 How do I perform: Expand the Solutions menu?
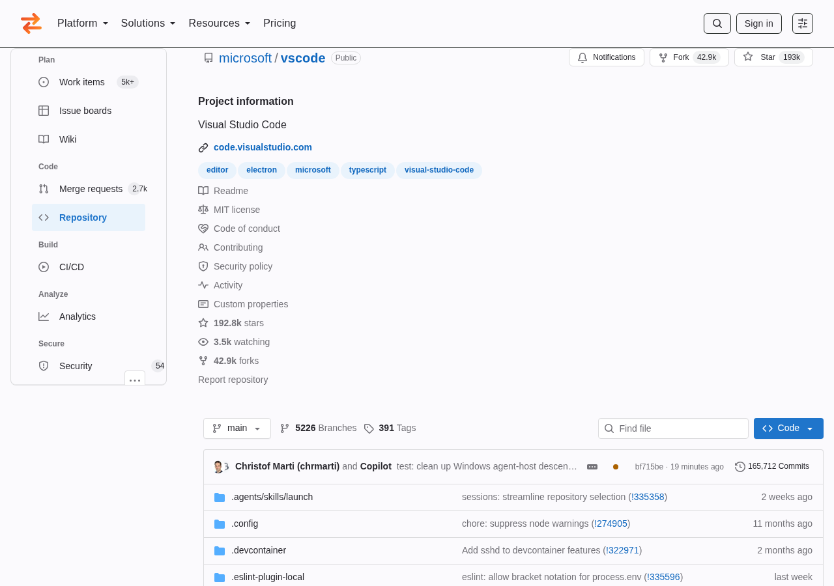(x=149, y=23)
